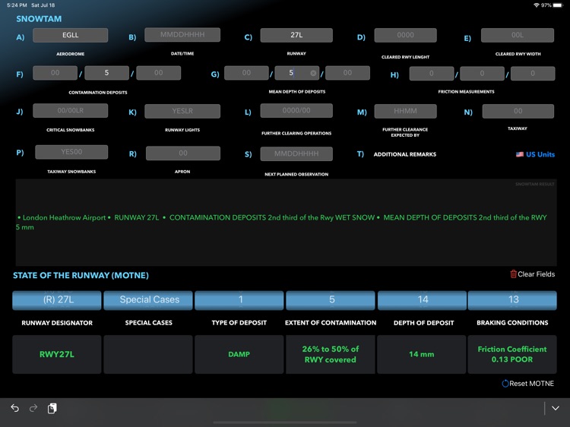Dismiss keyboard with the down chevron
Screen dimensions: 570x427
556,408
